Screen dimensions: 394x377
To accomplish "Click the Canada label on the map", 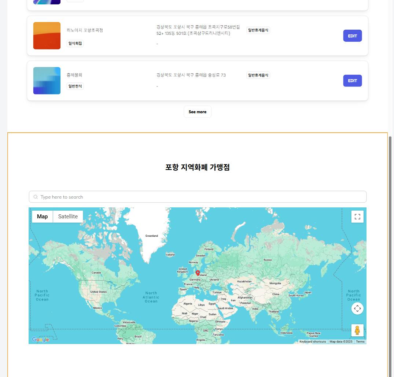I will [x=96, y=273].
